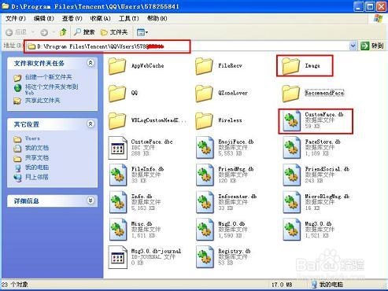Select the CustomFace.dbc file icon
The height and width of the screenshot is (291, 388).
coord(118,148)
